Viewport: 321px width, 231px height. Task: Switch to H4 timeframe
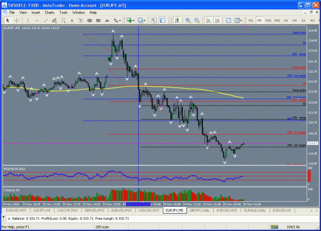(295, 20)
